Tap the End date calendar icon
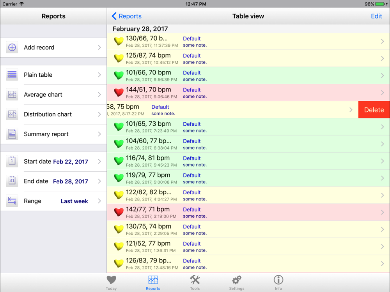This screenshot has height=292, width=390. 12,181
